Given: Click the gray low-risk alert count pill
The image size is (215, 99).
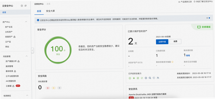Looking at the screenshot, I should (x=59, y=88).
